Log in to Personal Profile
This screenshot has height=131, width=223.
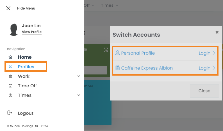click(207, 53)
